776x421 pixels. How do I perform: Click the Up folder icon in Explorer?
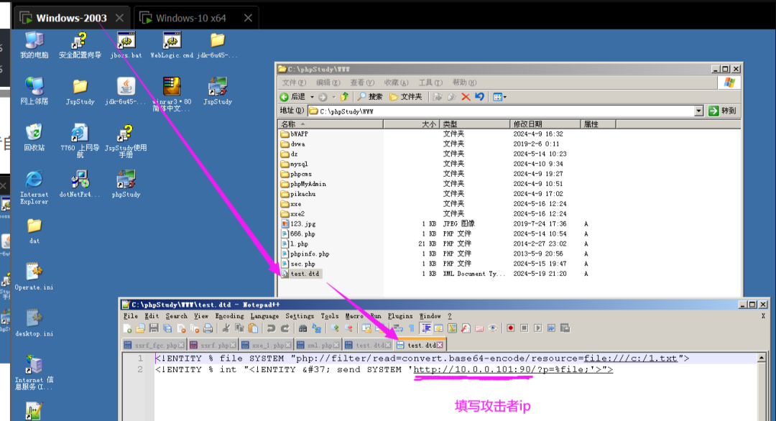[344, 97]
